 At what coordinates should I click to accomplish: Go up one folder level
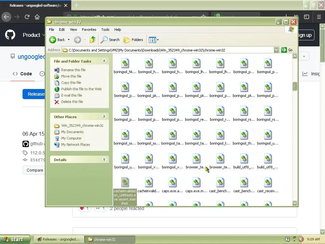pos(92,40)
